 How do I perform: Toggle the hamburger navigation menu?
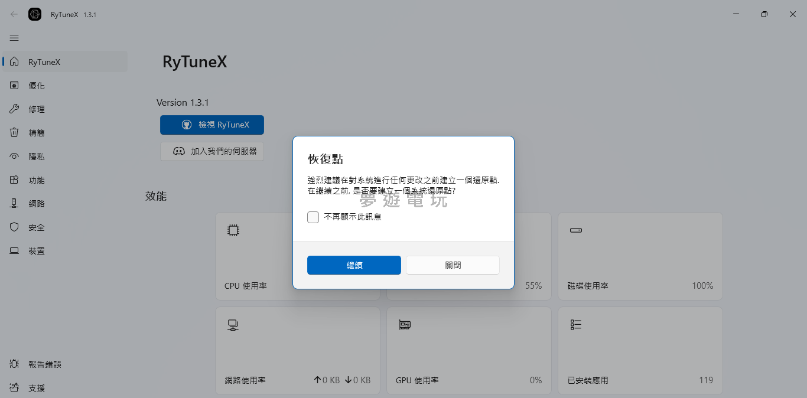(14, 38)
